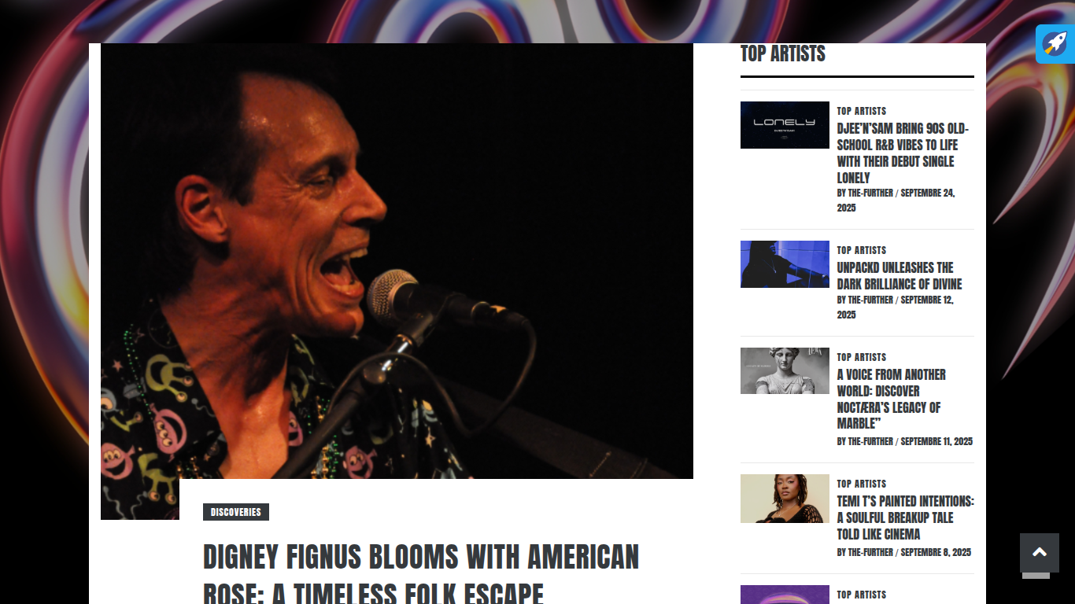
Task: Click Top Artists label above Temi T article
Action: pyautogui.click(x=862, y=484)
